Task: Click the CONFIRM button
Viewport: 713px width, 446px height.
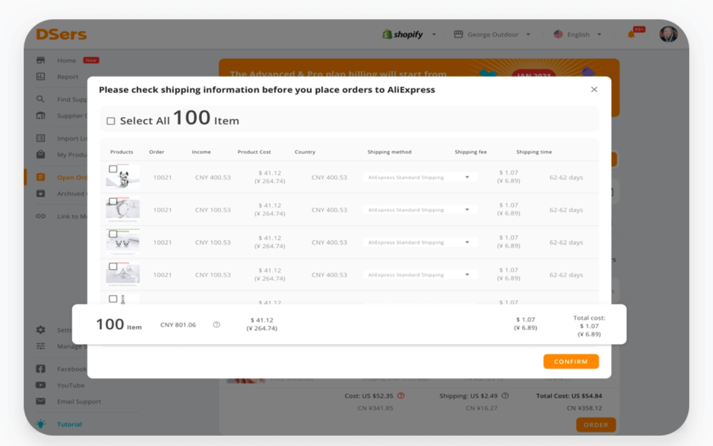Action: tap(571, 361)
